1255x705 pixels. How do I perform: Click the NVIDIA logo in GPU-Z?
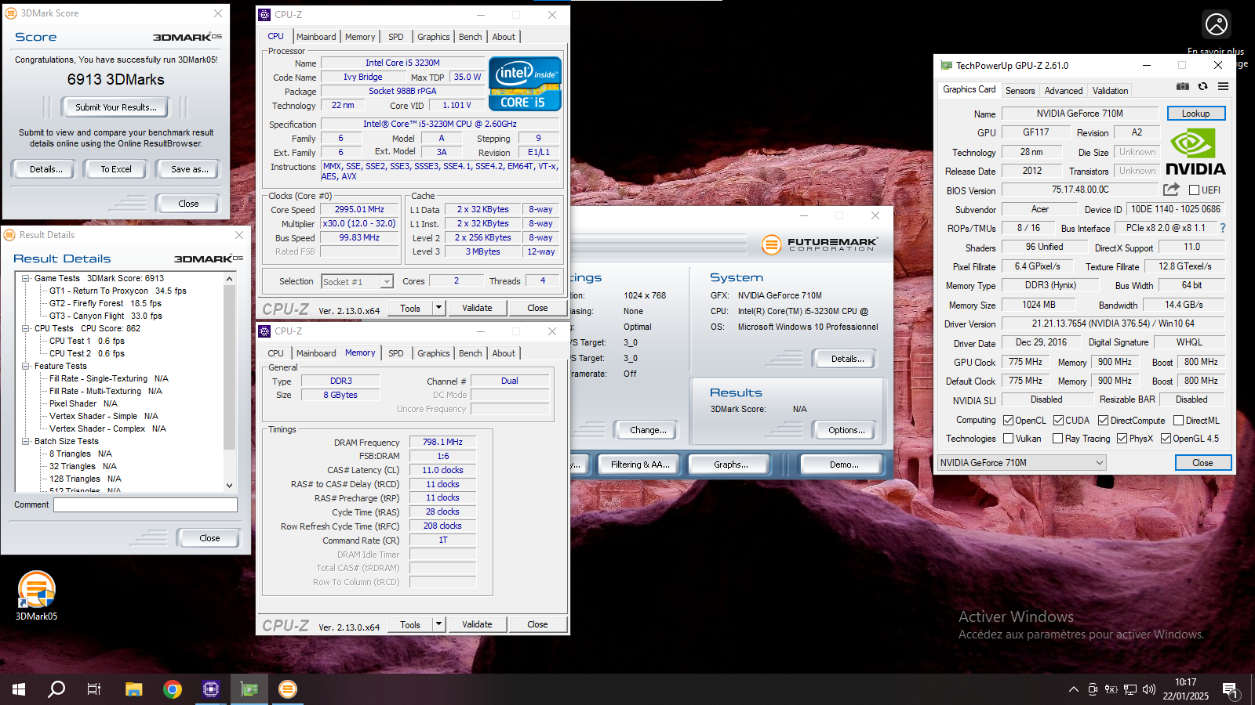[1195, 153]
